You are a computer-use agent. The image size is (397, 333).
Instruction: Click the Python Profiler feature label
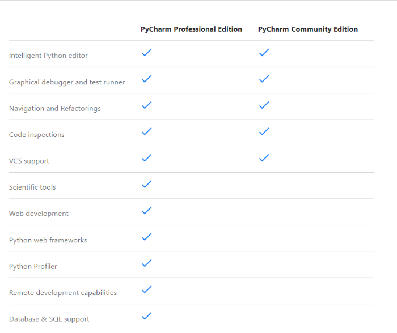click(33, 267)
